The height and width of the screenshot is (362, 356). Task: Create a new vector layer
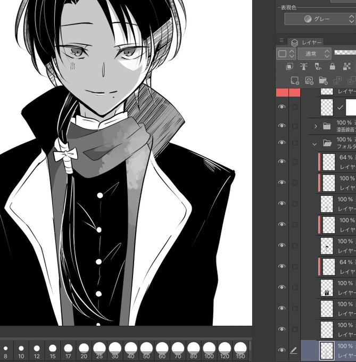309,80
